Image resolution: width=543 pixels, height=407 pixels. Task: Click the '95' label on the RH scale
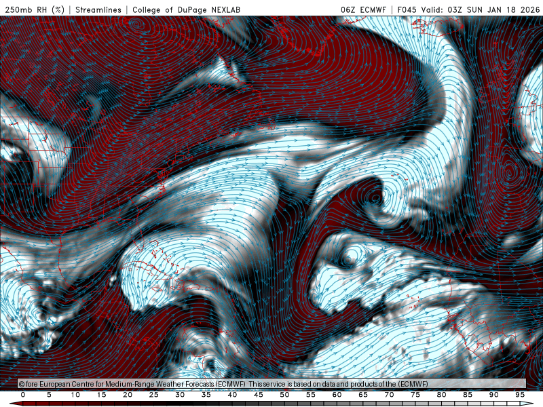tap(520, 395)
